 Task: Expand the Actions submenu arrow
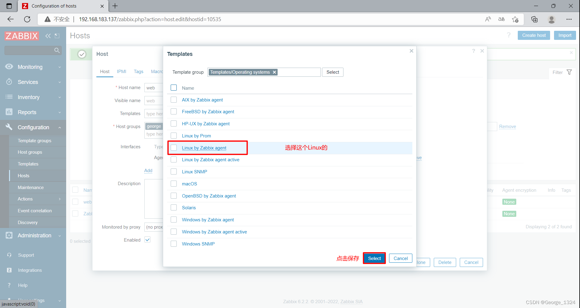click(60, 199)
